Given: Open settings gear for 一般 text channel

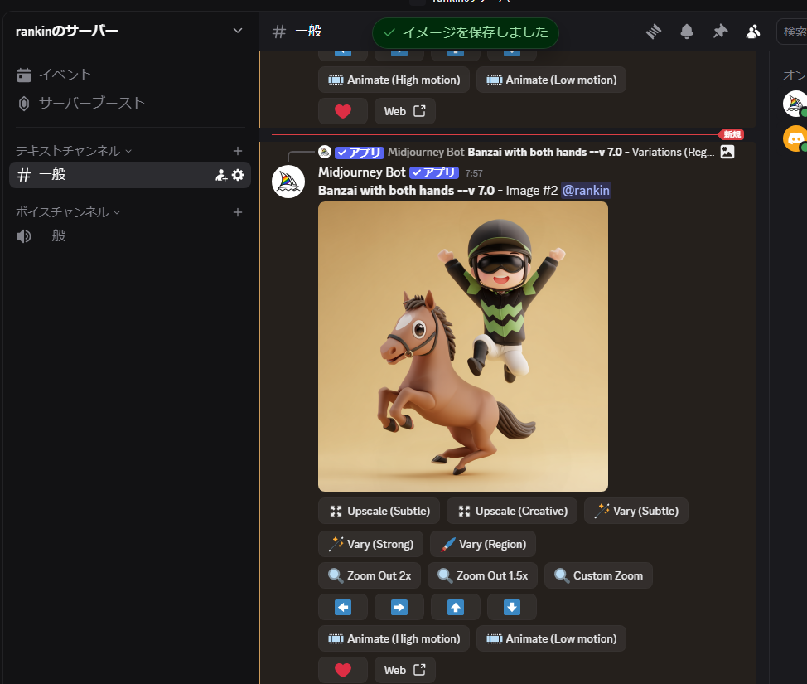Looking at the screenshot, I should (238, 175).
